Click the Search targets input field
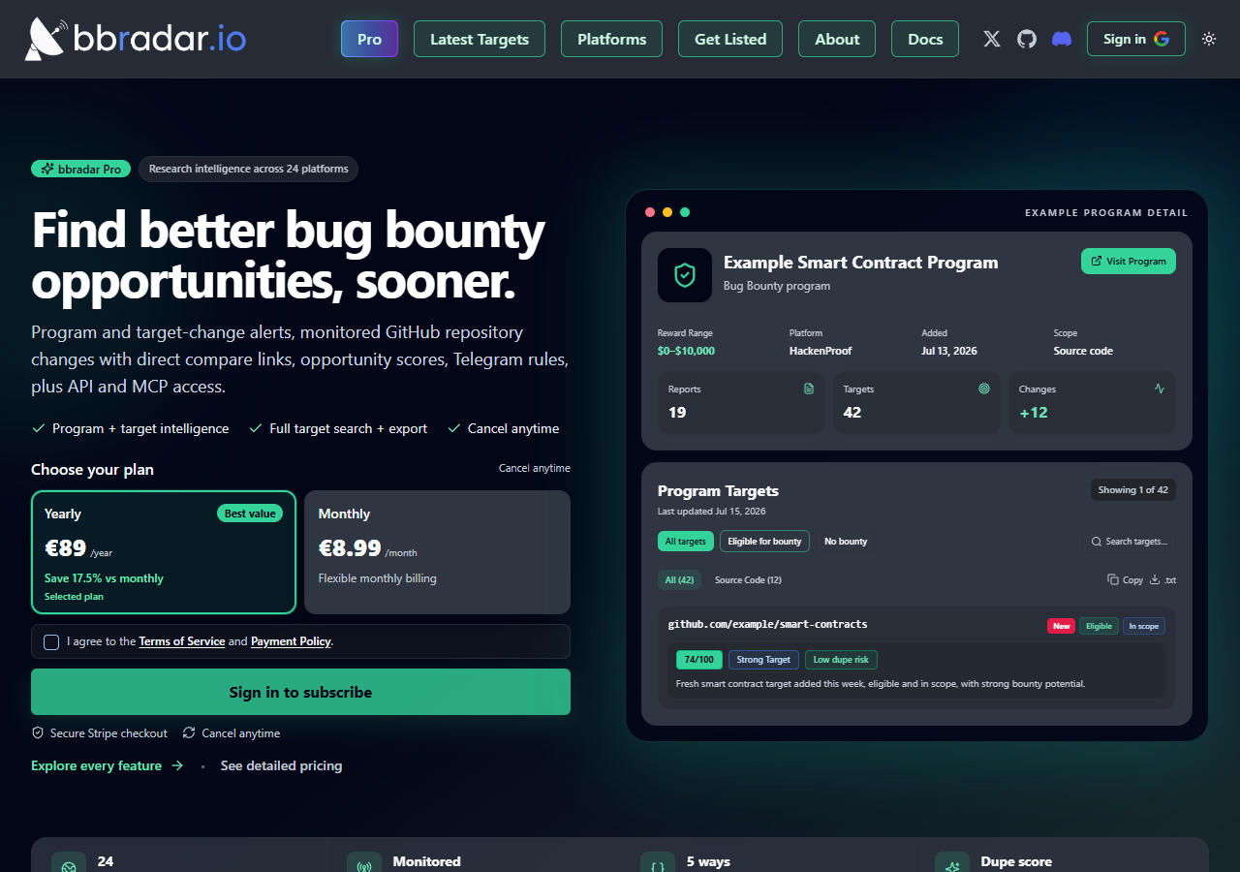This screenshot has width=1240, height=872. click(x=1130, y=542)
